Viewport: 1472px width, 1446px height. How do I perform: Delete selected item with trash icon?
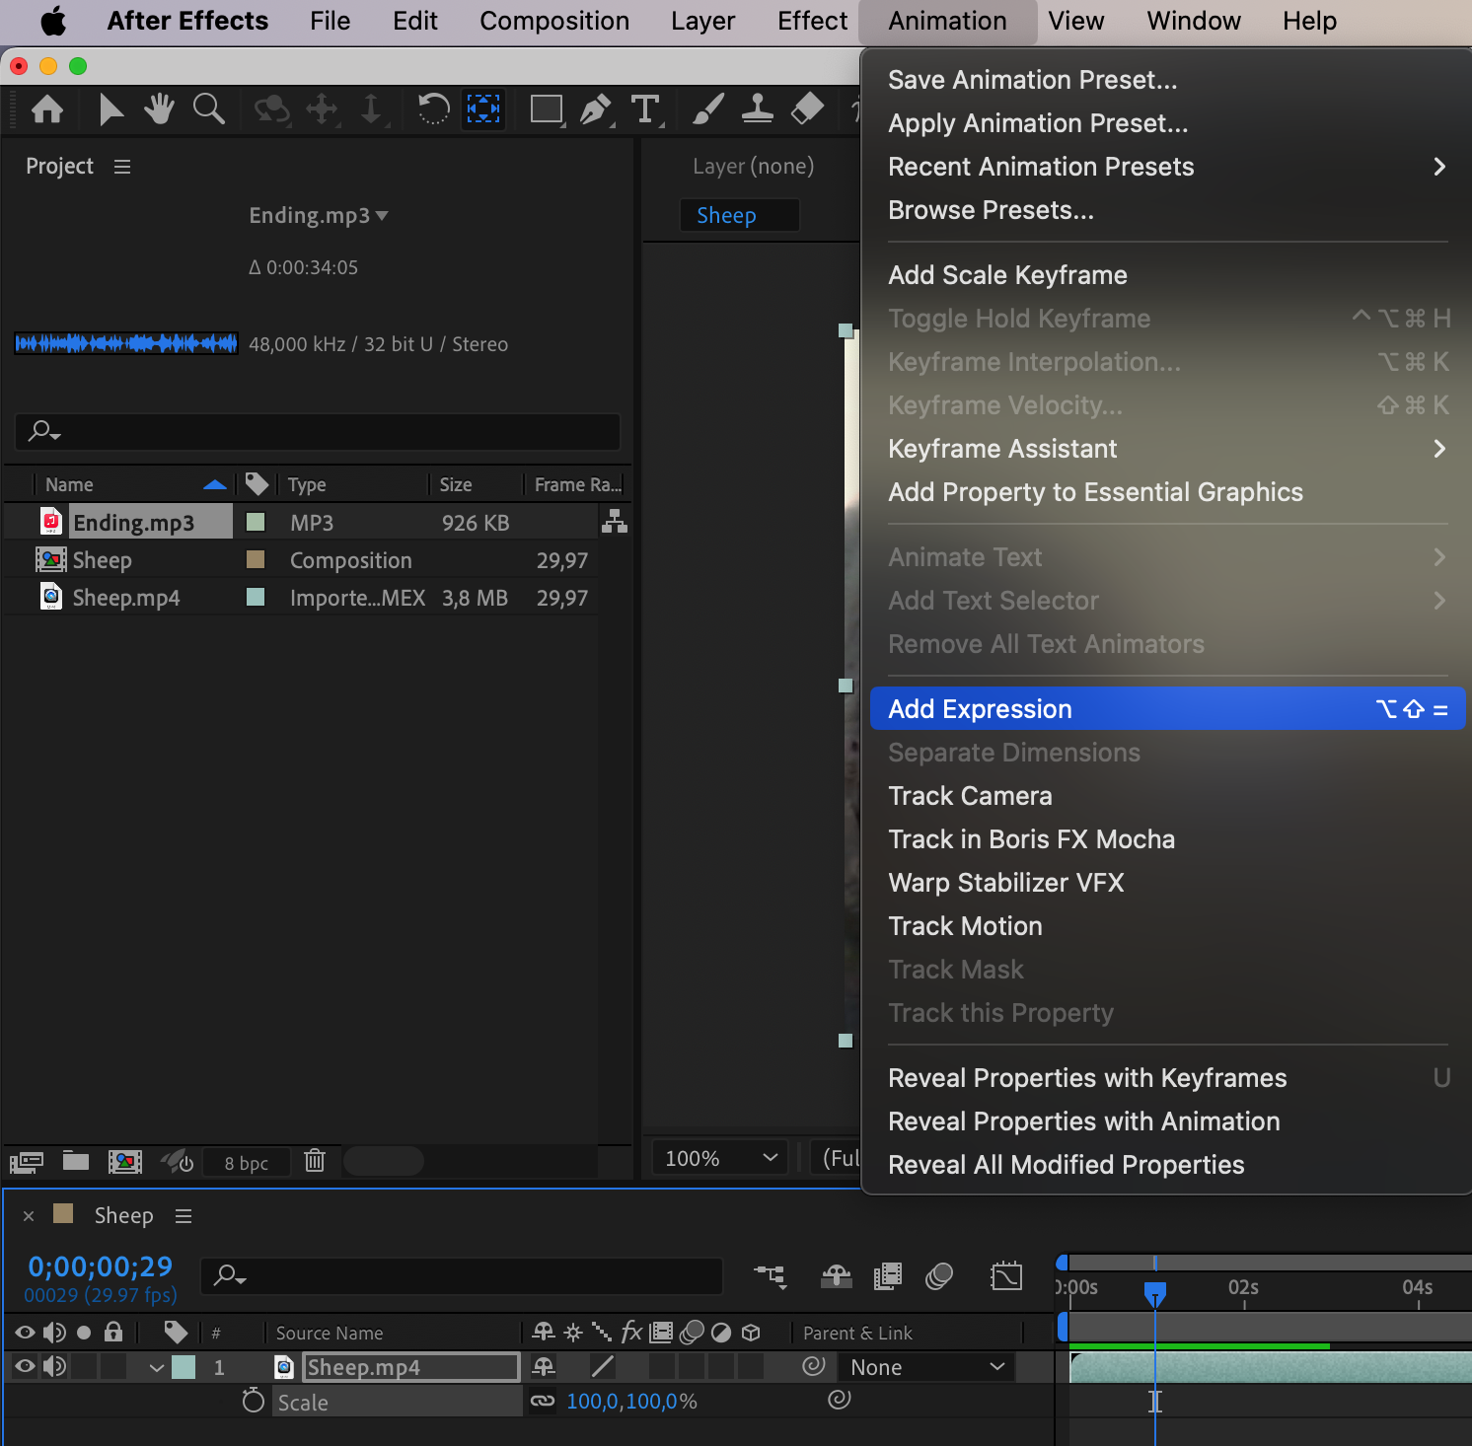click(315, 1161)
